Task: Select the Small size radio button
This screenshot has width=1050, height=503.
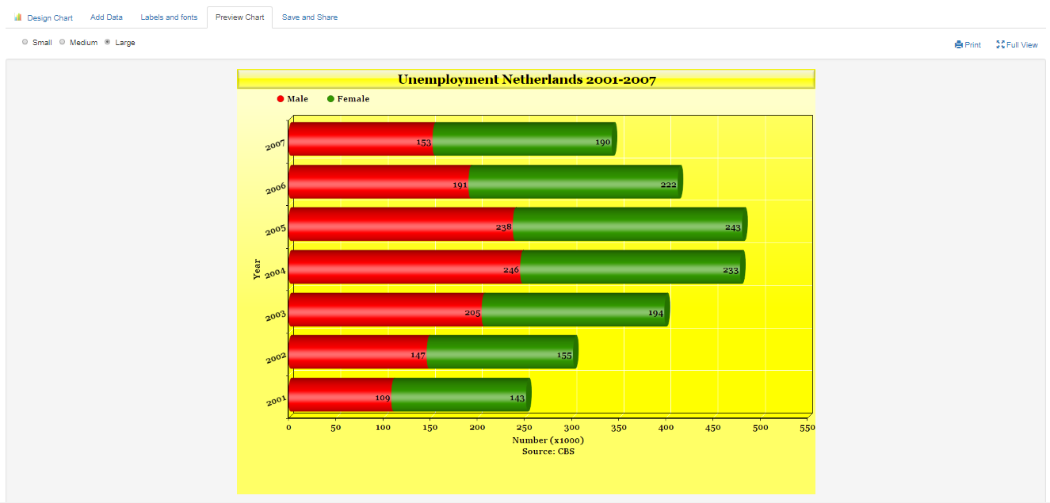Action: coord(25,42)
